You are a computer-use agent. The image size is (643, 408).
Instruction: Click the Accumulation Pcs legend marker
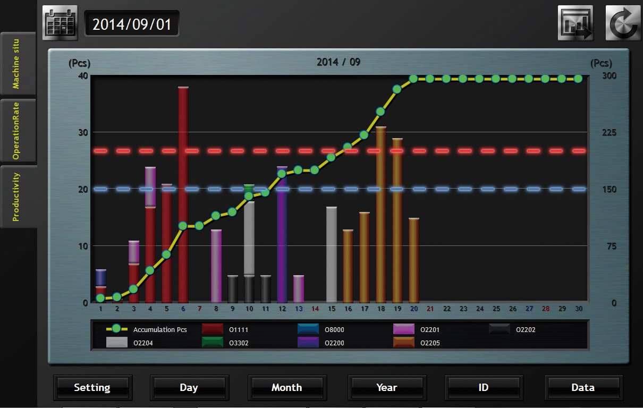point(116,329)
